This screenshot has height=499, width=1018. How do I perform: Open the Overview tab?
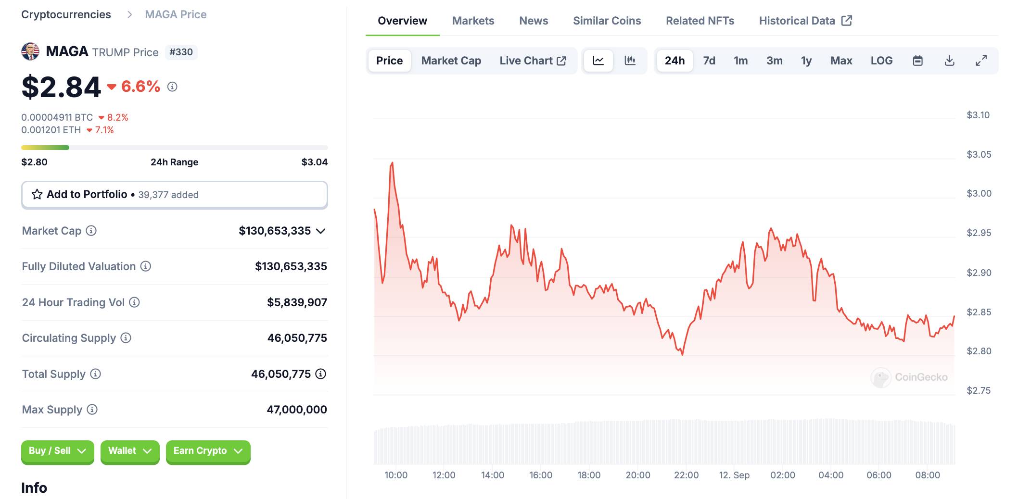click(x=403, y=21)
